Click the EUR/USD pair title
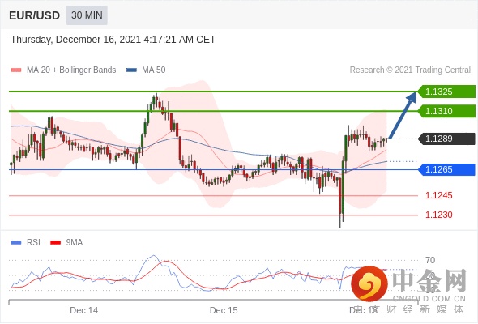Viewport: 478px width, 324px height. (35, 15)
